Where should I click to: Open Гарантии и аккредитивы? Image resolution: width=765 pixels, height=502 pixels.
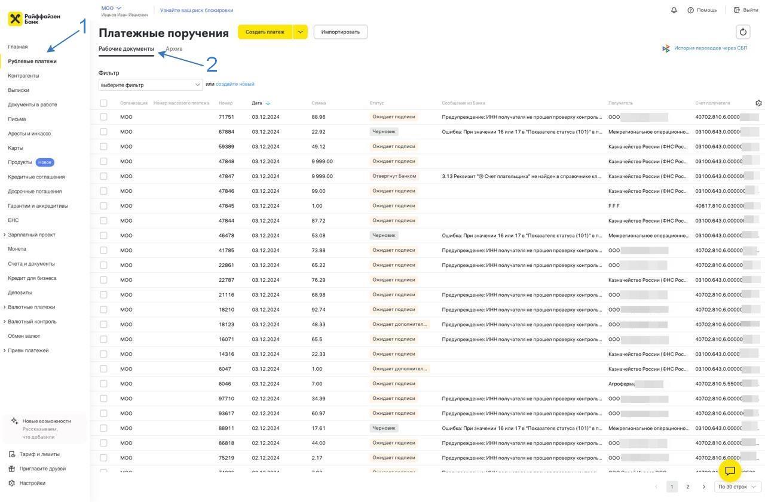point(38,206)
